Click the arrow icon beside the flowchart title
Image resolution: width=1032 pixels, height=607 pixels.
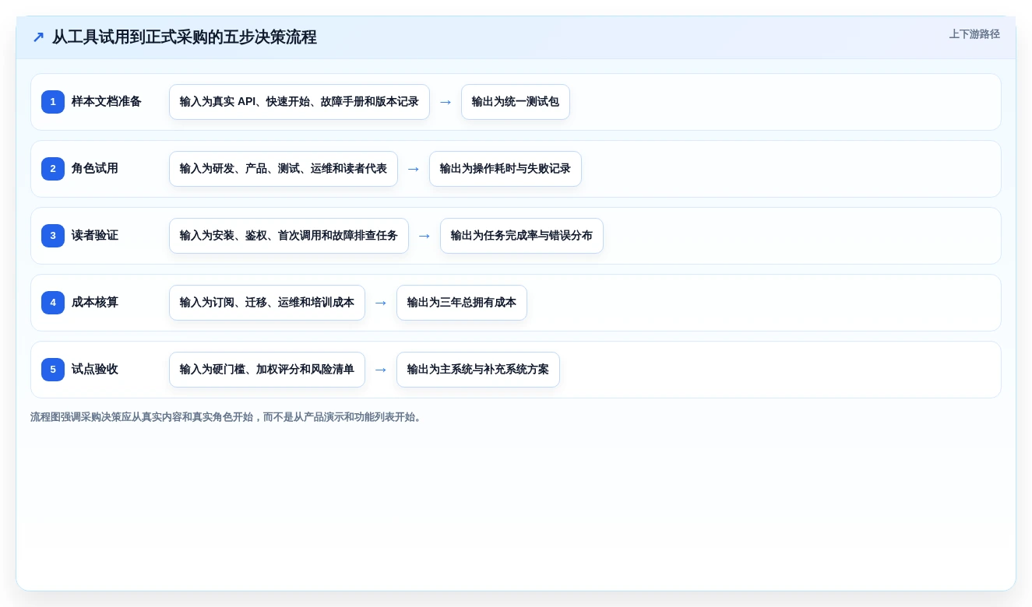pos(38,37)
